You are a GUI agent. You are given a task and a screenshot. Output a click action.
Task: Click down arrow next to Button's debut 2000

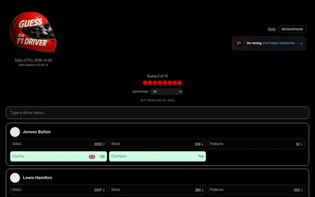pyautogui.click(x=104, y=144)
